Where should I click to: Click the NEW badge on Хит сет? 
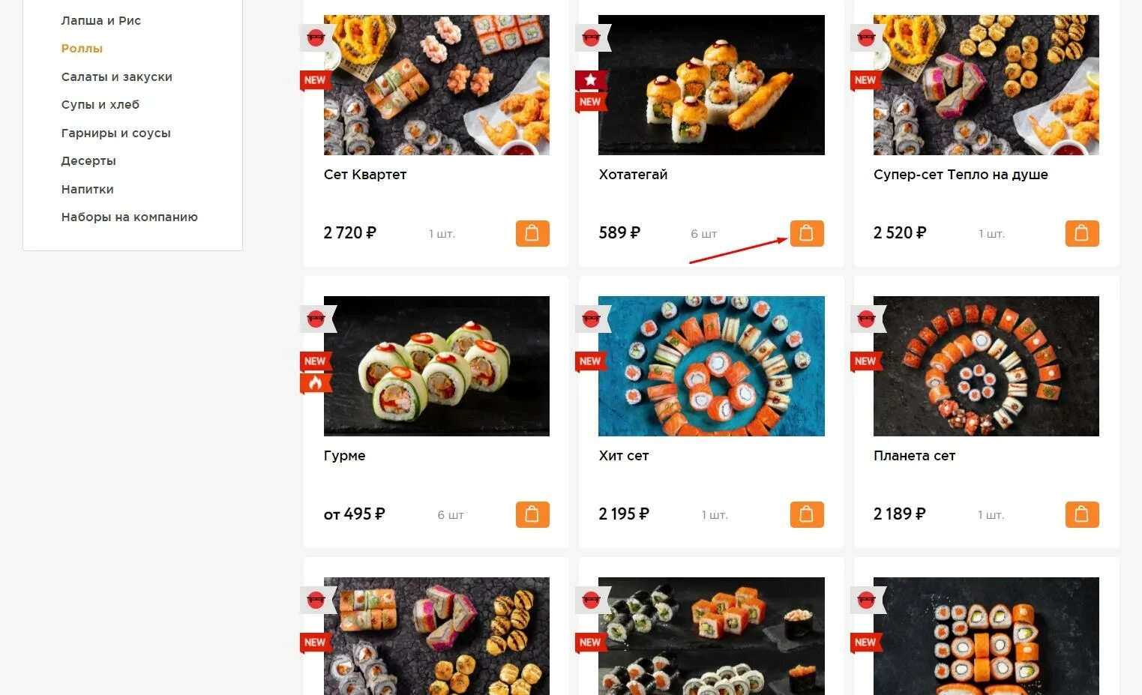(590, 361)
